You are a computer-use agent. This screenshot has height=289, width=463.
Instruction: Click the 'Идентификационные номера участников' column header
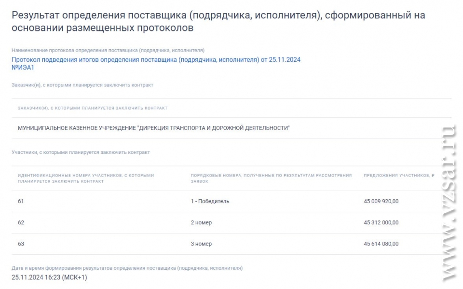(85, 179)
